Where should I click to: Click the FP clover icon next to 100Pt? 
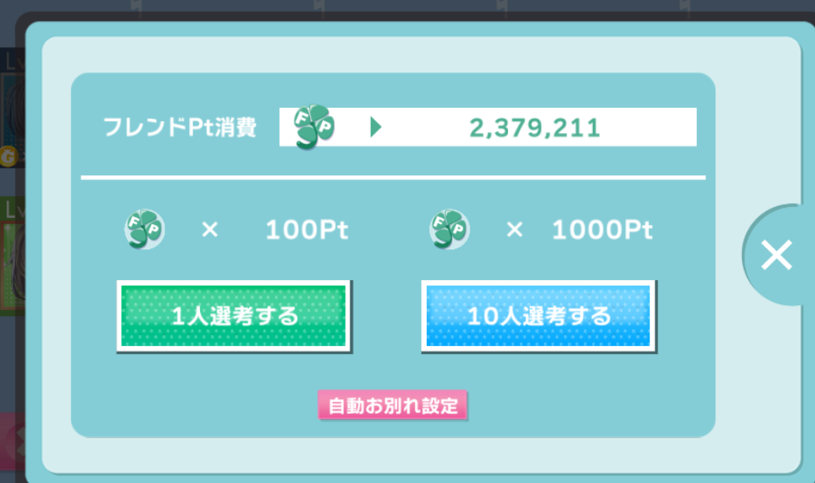pyautogui.click(x=145, y=229)
